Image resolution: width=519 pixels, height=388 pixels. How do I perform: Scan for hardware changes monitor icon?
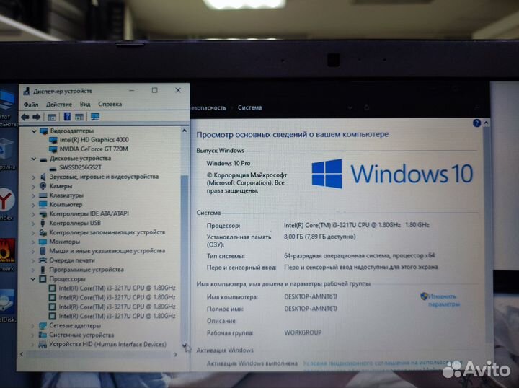click(95, 117)
